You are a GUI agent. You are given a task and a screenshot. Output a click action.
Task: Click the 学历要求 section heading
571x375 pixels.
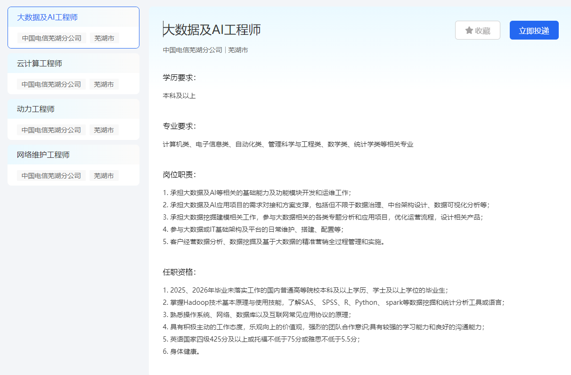[179, 77]
